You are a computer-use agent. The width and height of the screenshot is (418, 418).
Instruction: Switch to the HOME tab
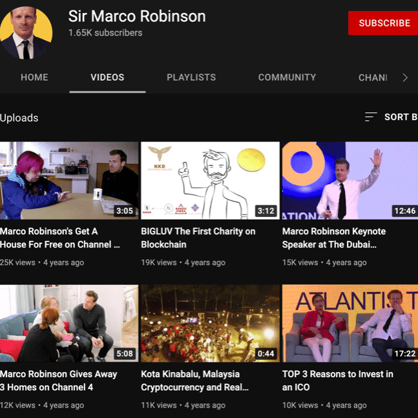point(34,78)
